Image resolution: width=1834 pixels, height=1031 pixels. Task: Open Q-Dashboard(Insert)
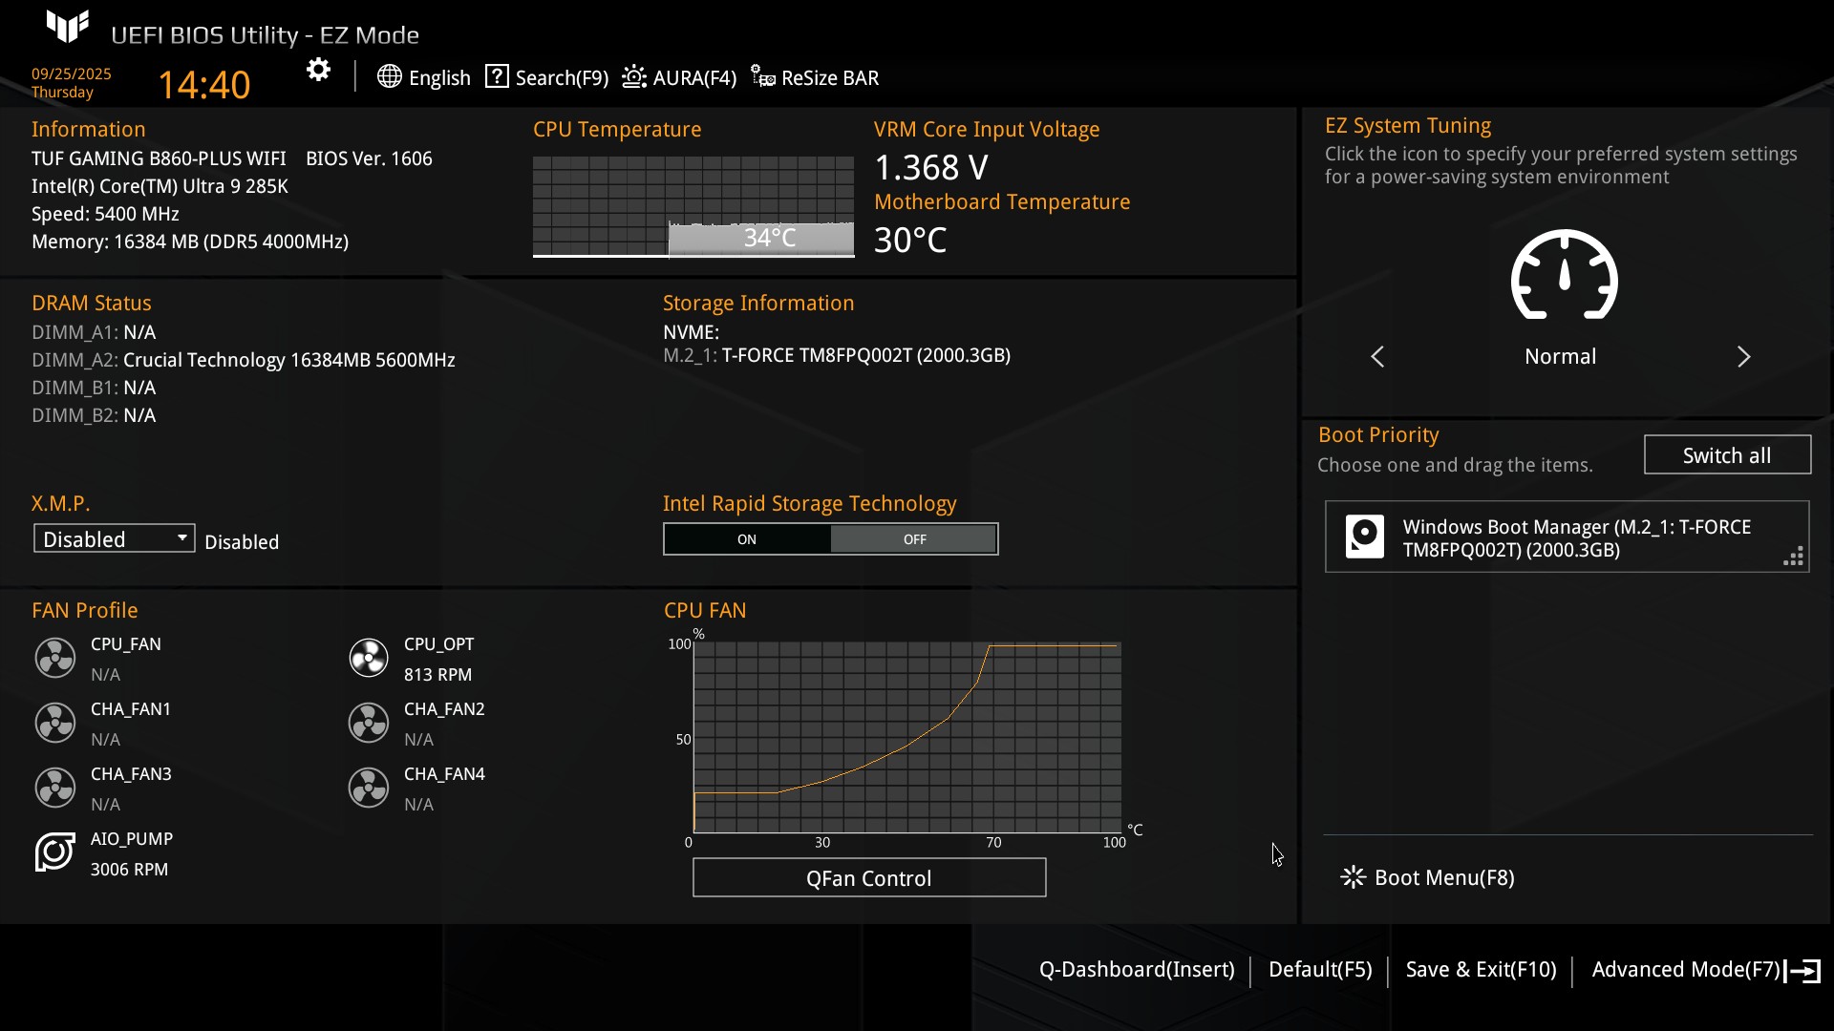point(1137,970)
